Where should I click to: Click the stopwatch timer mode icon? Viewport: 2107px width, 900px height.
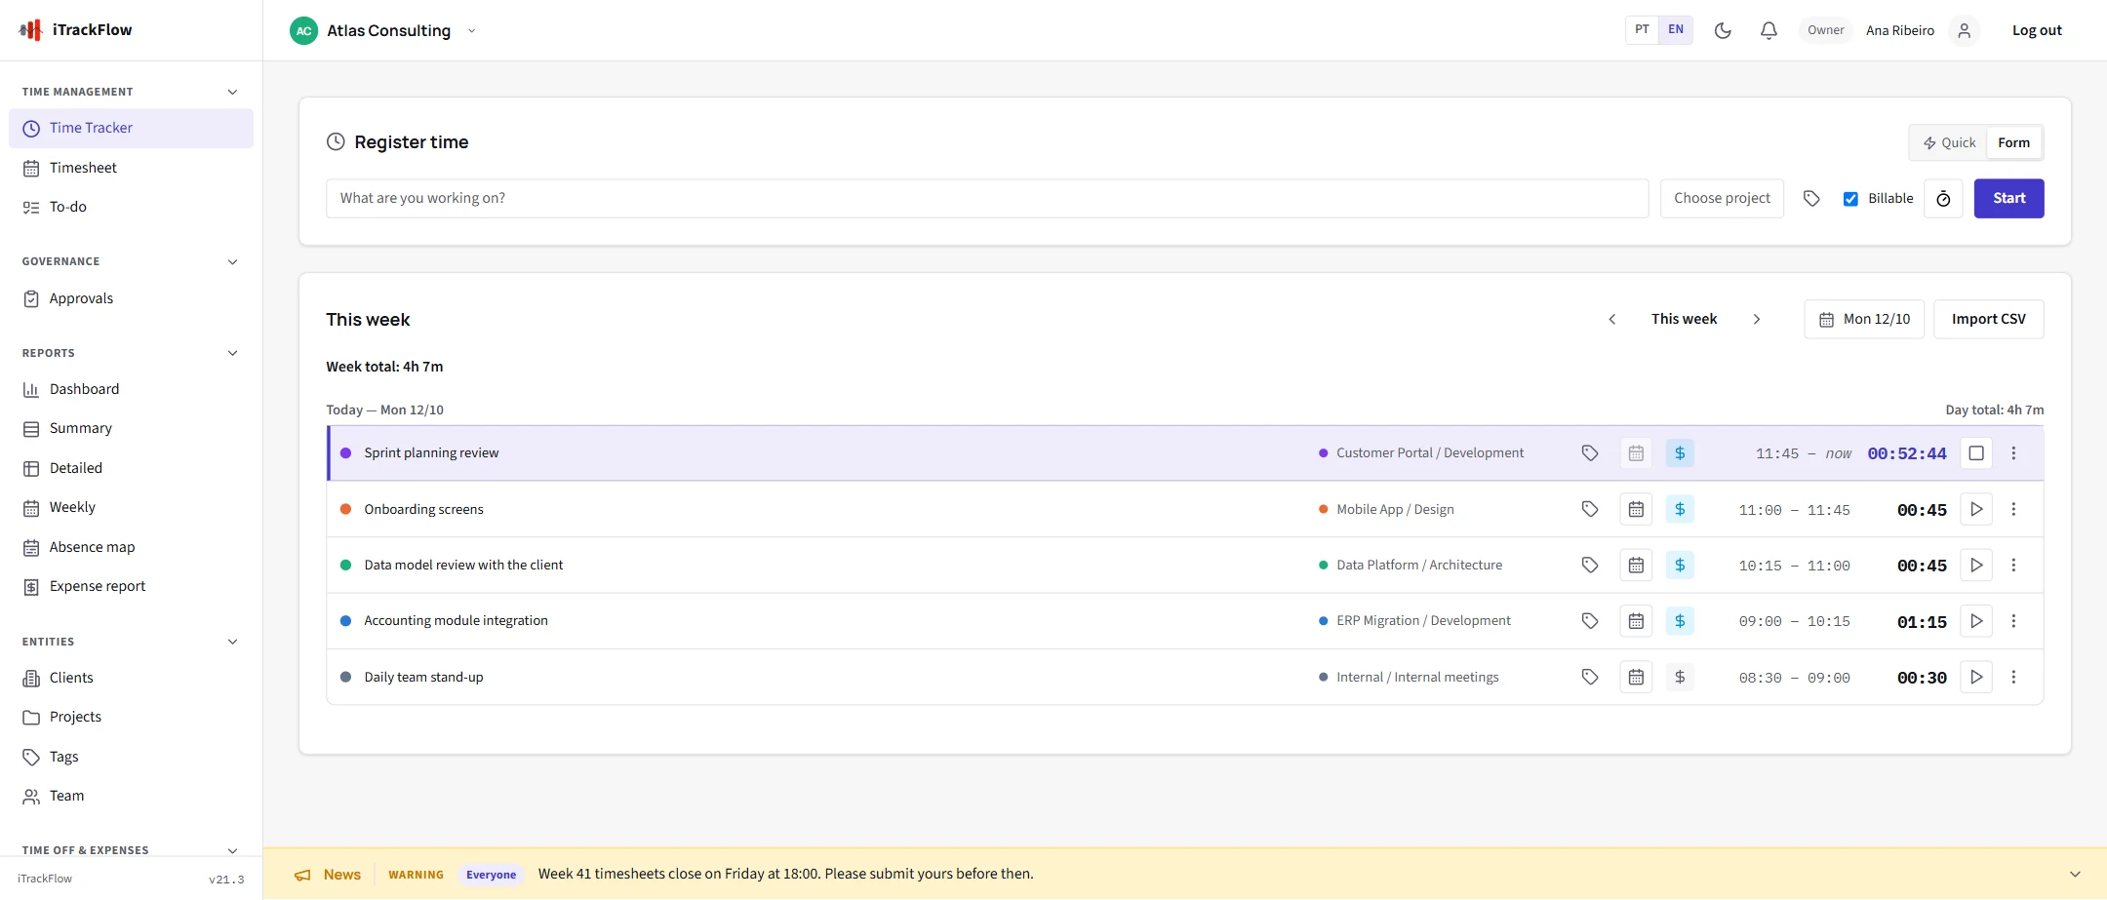pos(1943,198)
